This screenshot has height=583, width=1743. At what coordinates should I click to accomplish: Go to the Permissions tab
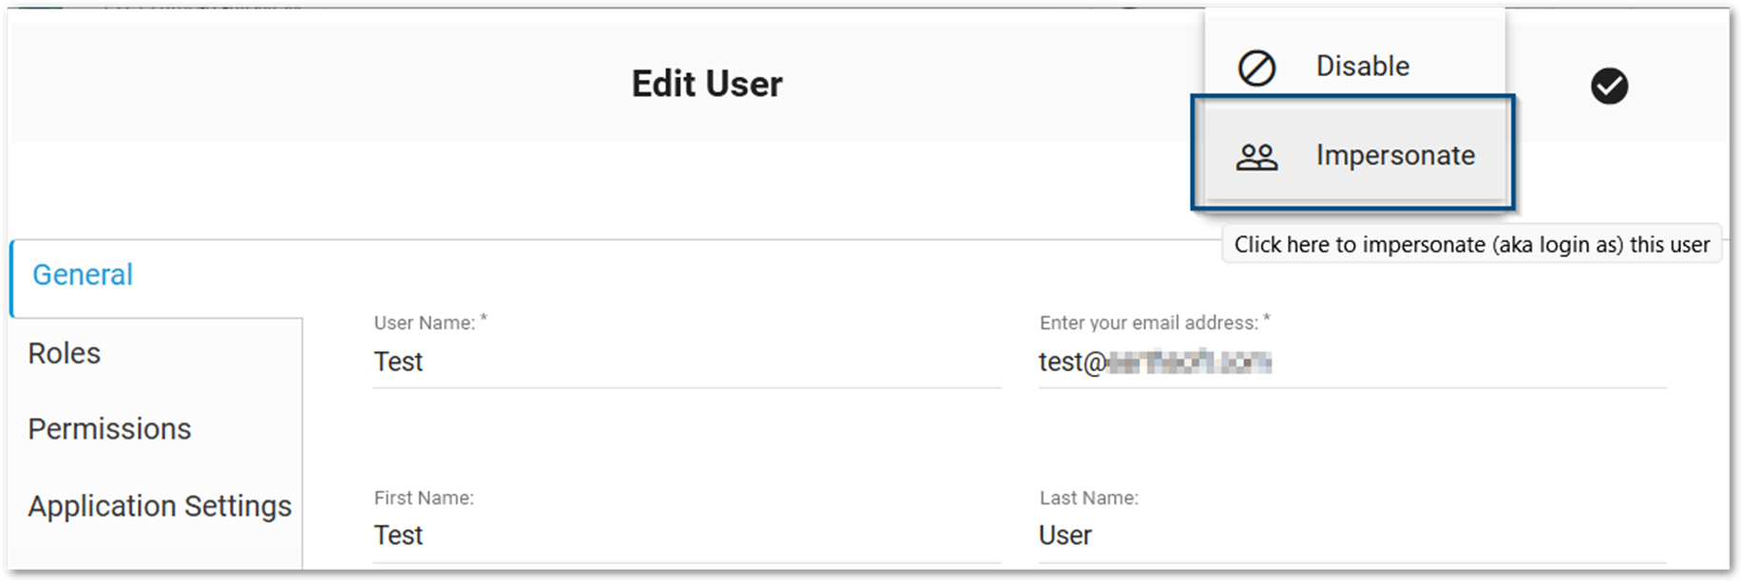(109, 429)
